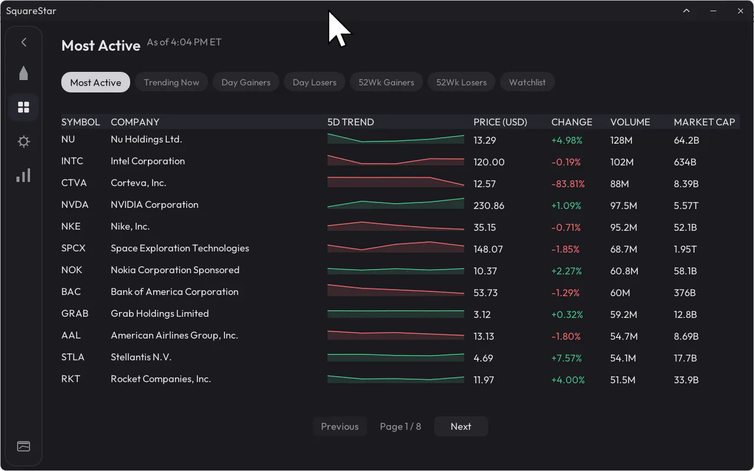The image size is (754, 471).
Task: Click the 230.86 price value
Action: point(489,205)
